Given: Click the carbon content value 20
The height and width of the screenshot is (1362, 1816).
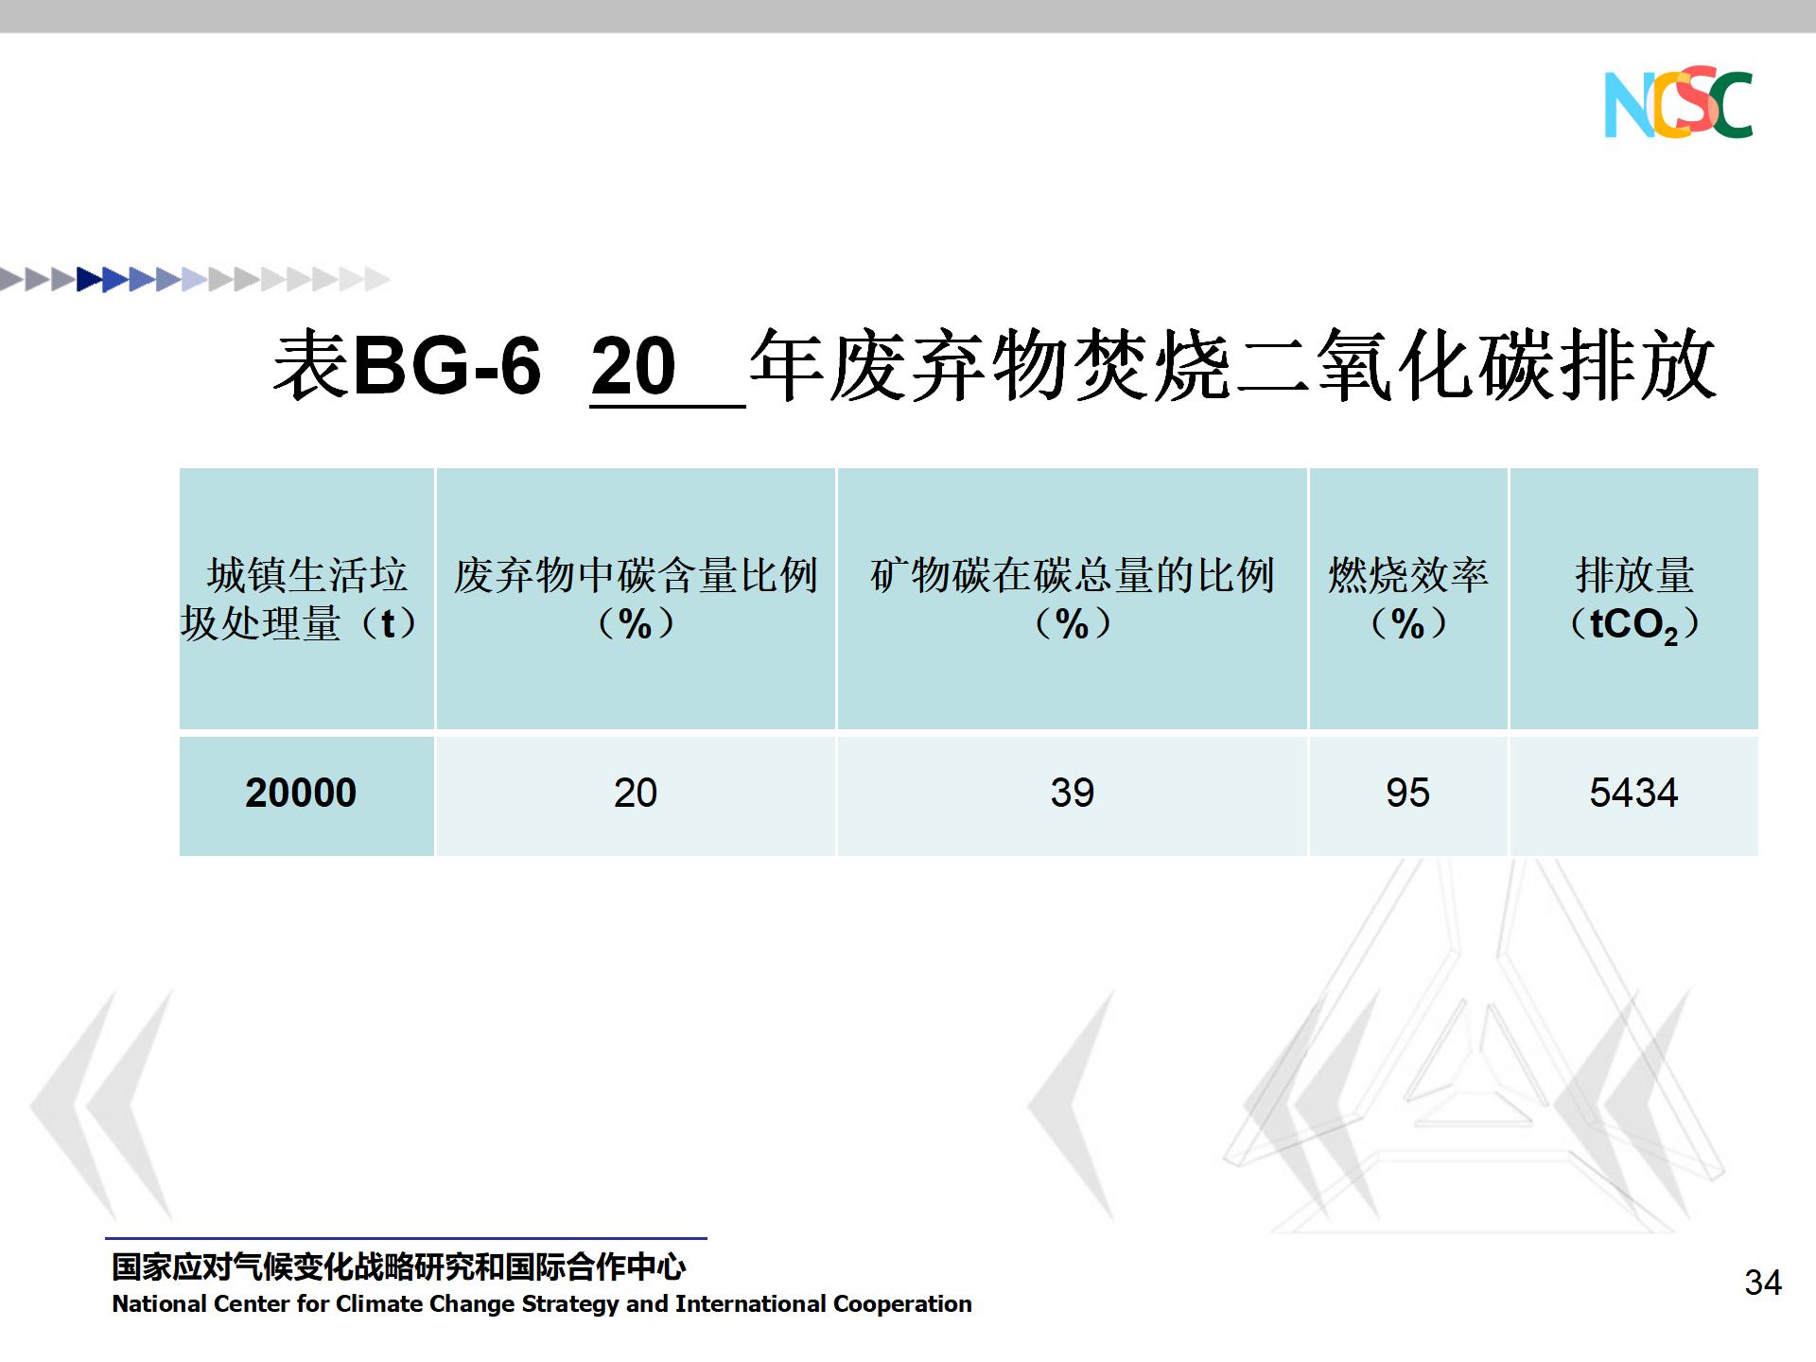Looking at the screenshot, I should tap(636, 793).
